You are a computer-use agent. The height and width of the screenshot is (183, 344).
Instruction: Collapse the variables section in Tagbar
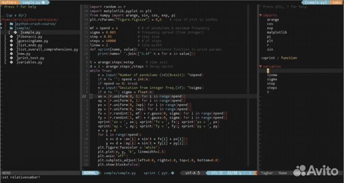pos(260,66)
